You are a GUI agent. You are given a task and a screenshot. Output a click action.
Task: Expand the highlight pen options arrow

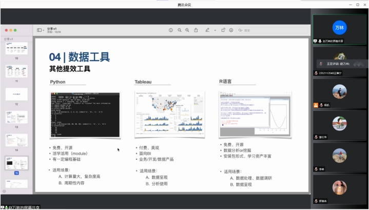[215, 30]
